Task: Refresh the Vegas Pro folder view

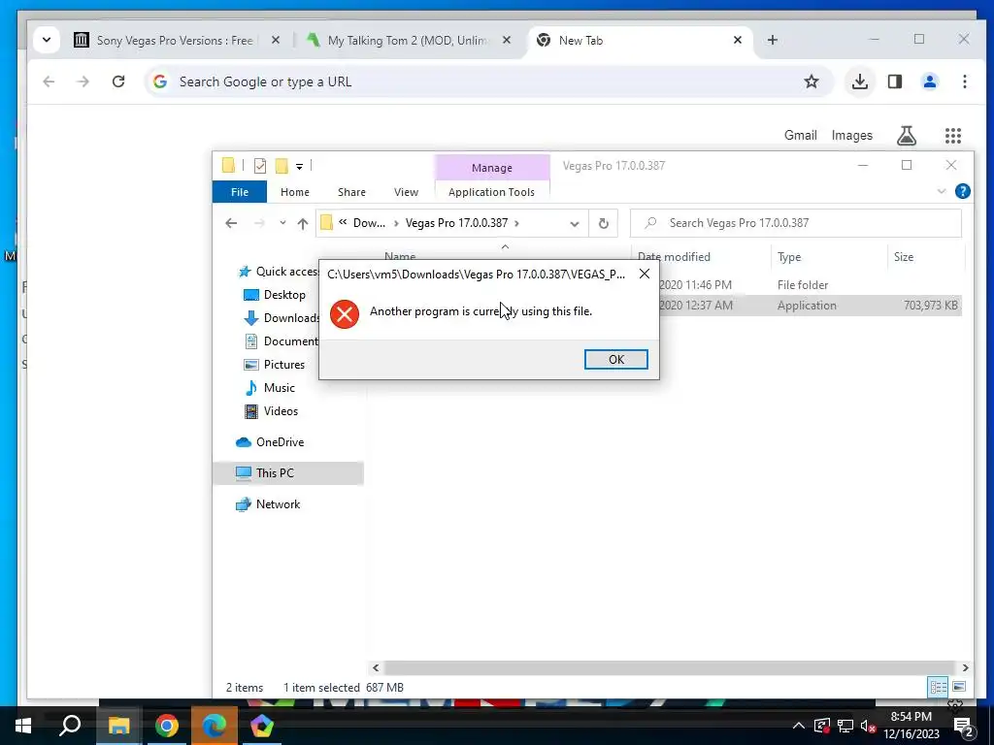Action: tap(604, 224)
